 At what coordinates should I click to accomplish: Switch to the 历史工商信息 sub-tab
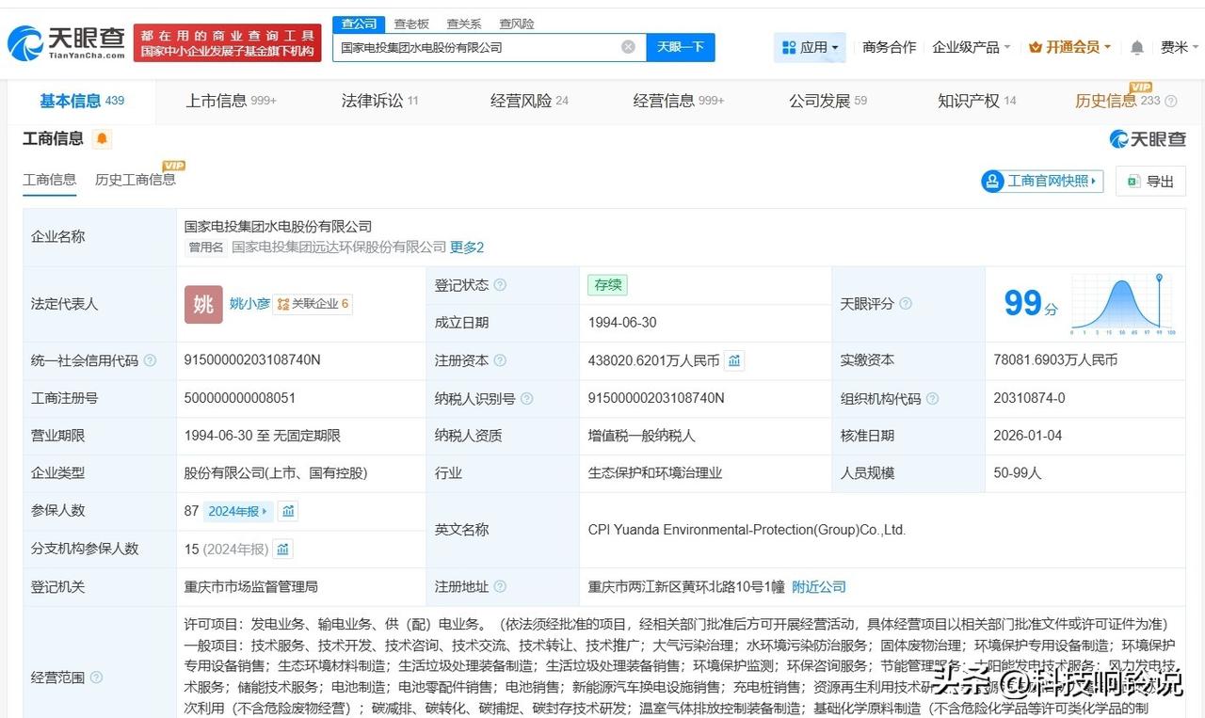[x=135, y=180]
